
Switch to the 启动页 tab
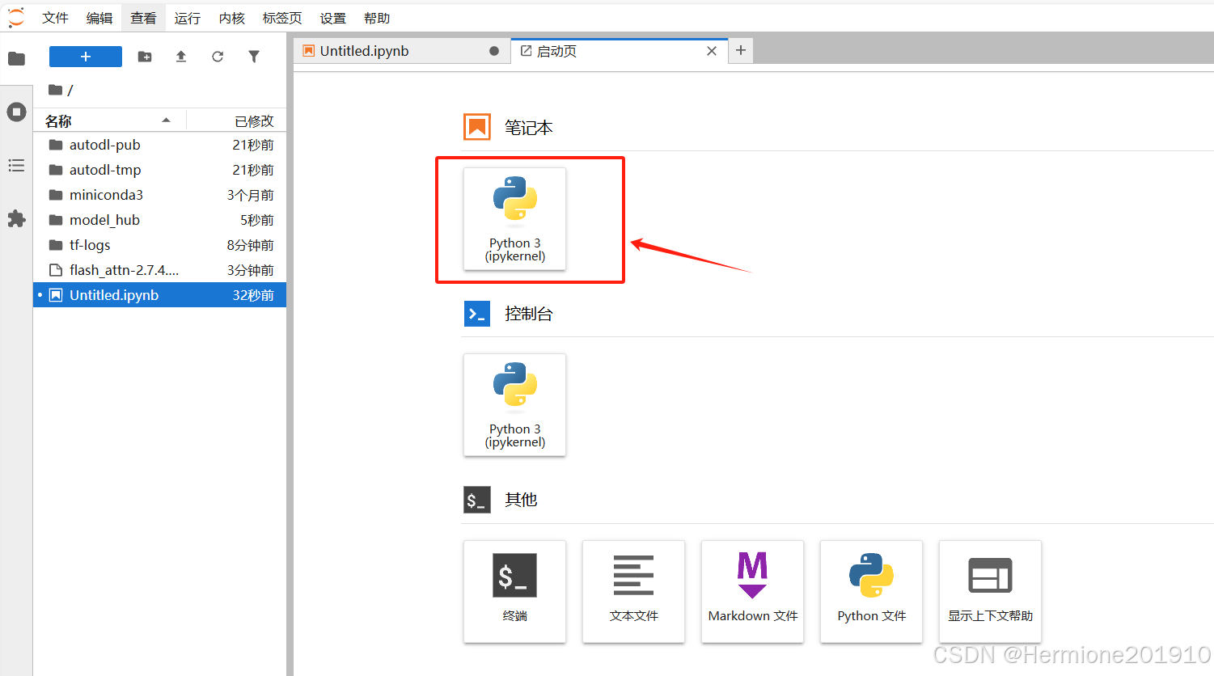[620, 51]
